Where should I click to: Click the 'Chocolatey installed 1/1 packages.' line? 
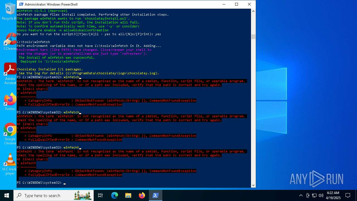50,69
